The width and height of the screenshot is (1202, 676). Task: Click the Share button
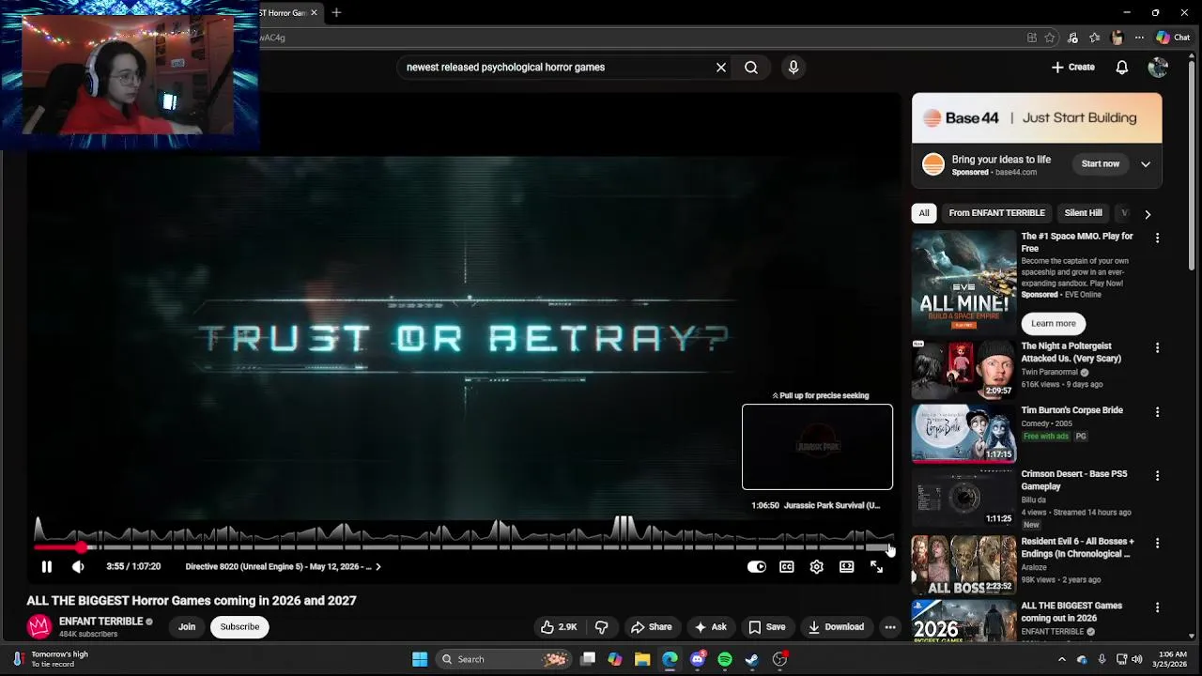[x=651, y=627]
